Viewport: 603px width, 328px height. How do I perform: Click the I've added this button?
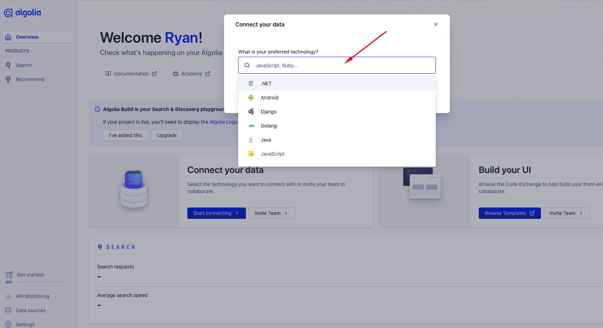tap(126, 135)
